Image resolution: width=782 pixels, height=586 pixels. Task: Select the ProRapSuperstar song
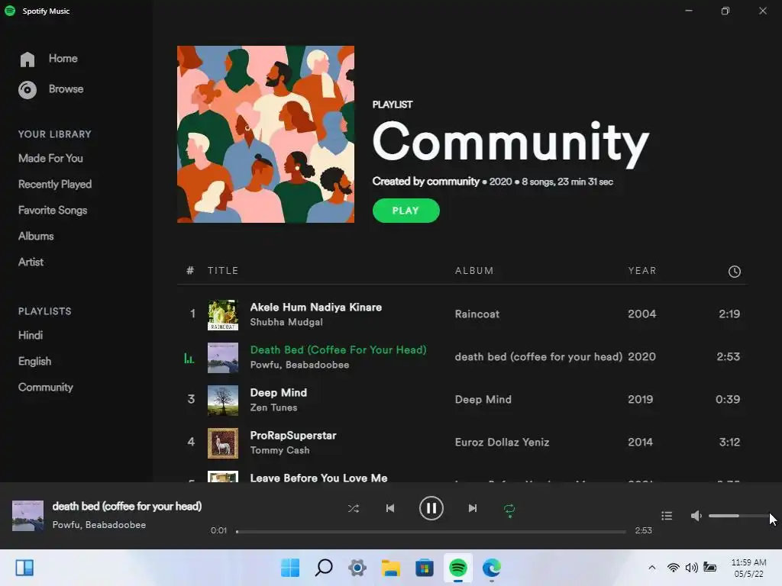coord(293,435)
